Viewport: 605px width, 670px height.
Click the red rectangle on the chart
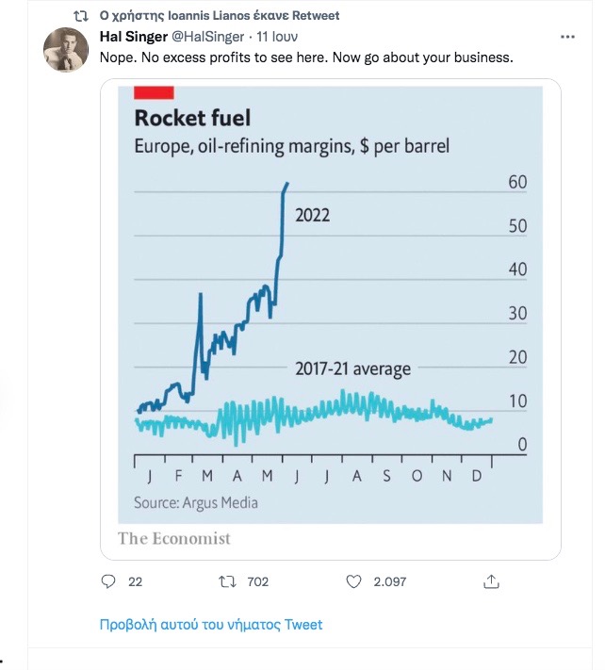154,92
